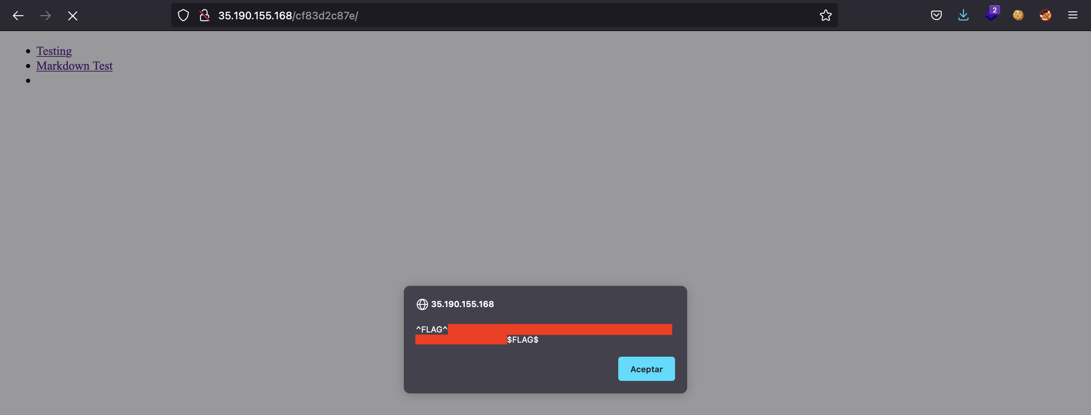Click the extensions puzzle icon

[x=991, y=15]
